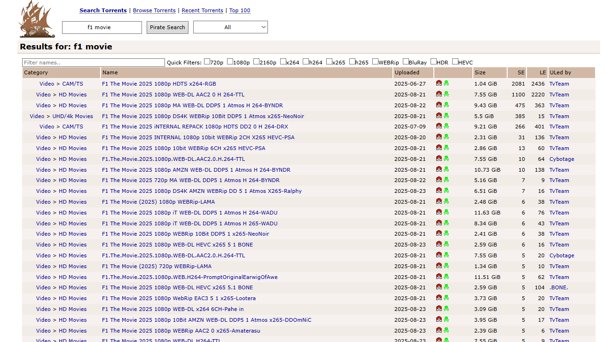The width and height of the screenshot is (612, 342).
Task: Open the Search Torrents nav link
Action: tap(103, 10)
